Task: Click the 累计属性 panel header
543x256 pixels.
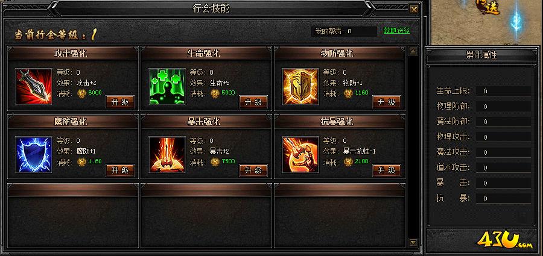Action: click(x=481, y=55)
